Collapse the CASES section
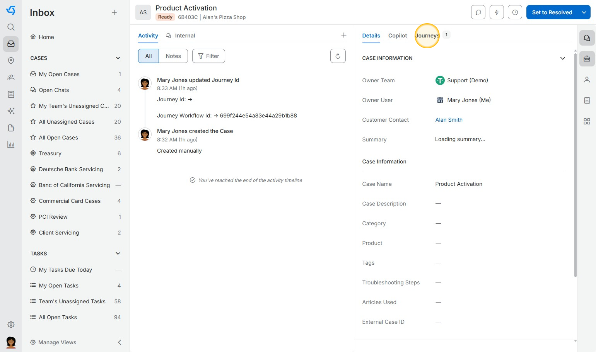Image resolution: width=596 pixels, height=352 pixels. point(118,58)
